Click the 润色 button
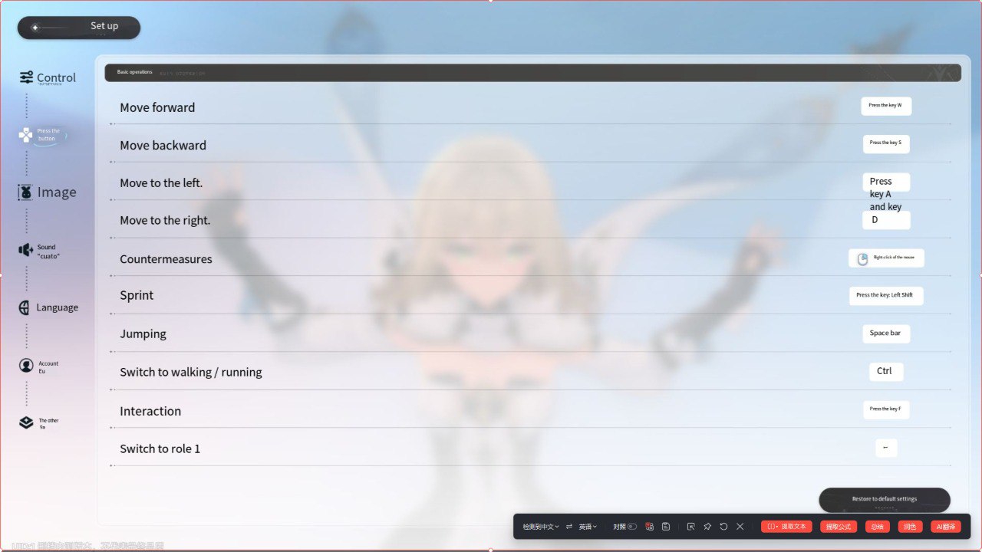 pos(911,527)
